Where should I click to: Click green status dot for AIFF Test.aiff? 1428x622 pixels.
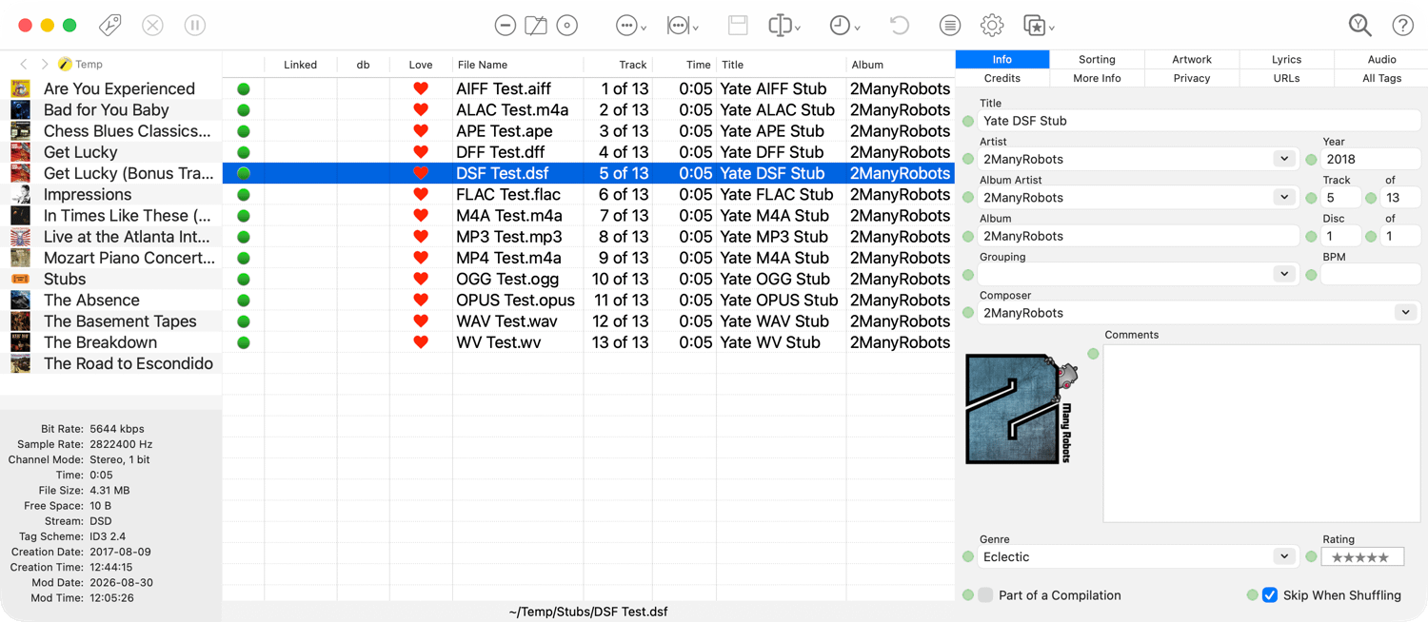(244, 88)
